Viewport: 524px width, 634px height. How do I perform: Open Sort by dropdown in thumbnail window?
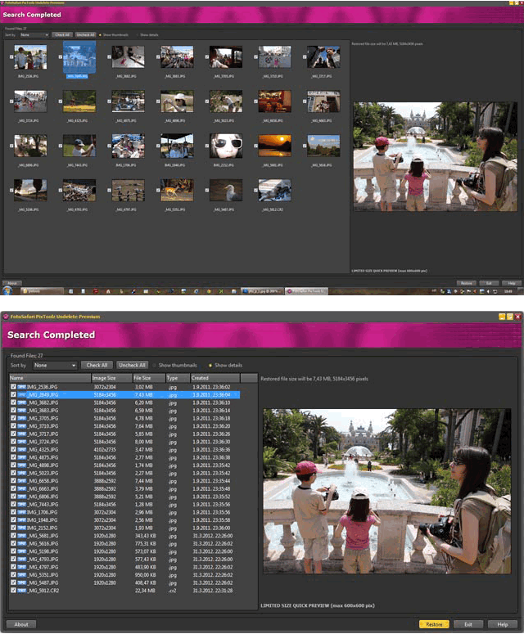(x=34, y=35)
